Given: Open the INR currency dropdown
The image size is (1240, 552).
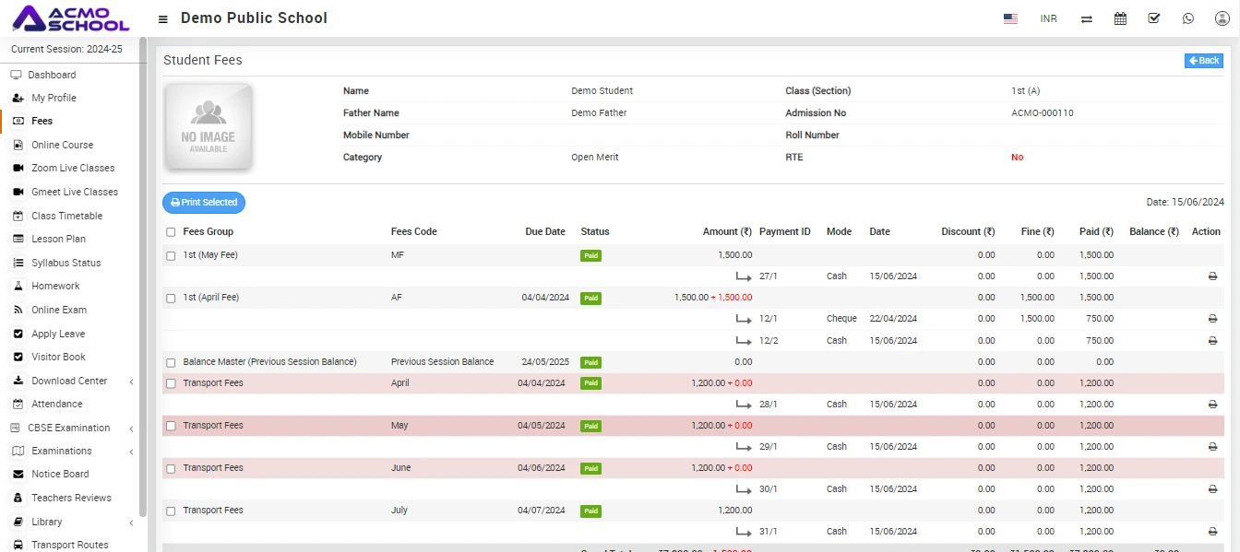Looking at the screenshot, I should tap(1048, 18).
